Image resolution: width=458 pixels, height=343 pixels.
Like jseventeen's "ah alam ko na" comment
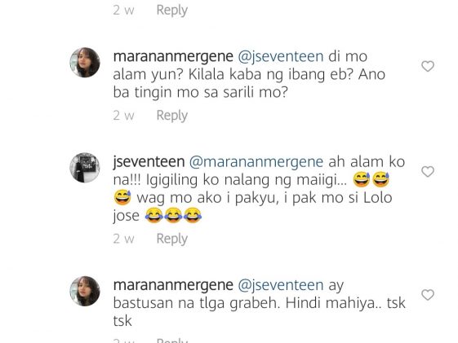[x=428, y=171]
